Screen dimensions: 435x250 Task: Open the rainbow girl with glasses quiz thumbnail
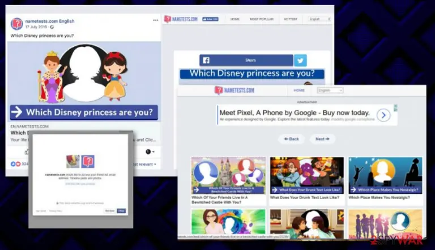click(x=228, y=223)
